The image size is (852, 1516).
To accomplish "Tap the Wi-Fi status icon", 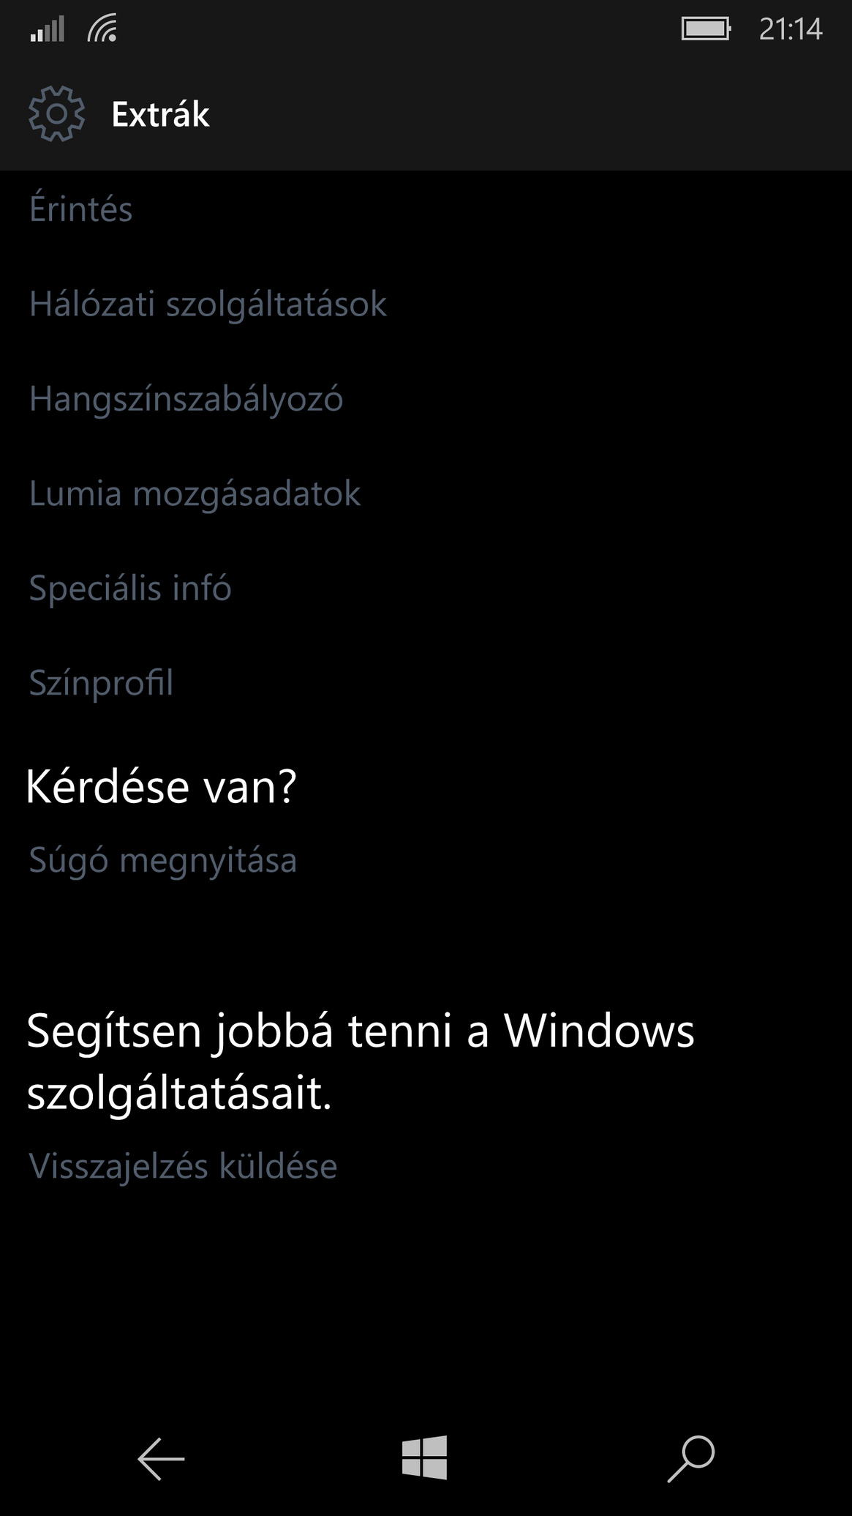I will tap(102, 29).
